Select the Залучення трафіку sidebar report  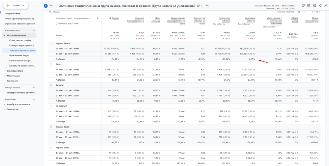(22, 51)
